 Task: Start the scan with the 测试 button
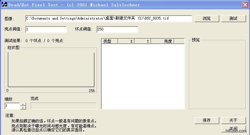tap(233, 19)
